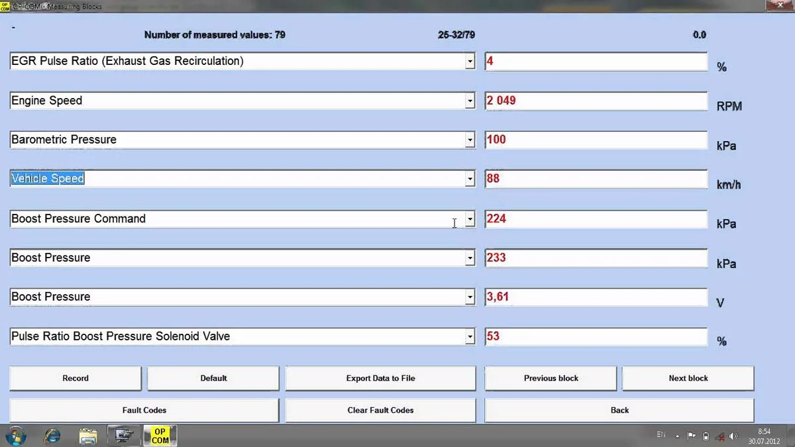Expand the EGR Pulse Ratio dropdown arrow
The width and height of the screenshot is (795, 447).
coord(470,61)
